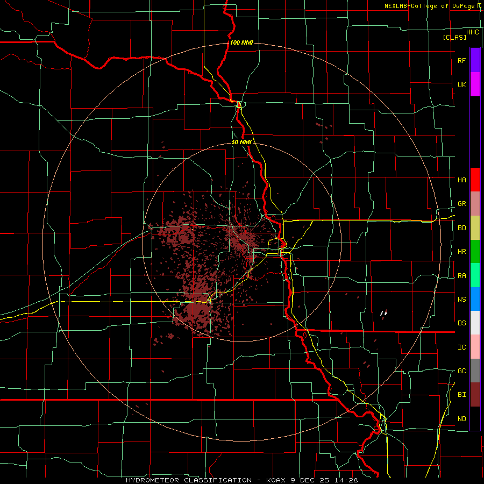Viewport: 484px width, 484px height.
Task: Click the HHC product code text
Action: click(x=472, y=32)
